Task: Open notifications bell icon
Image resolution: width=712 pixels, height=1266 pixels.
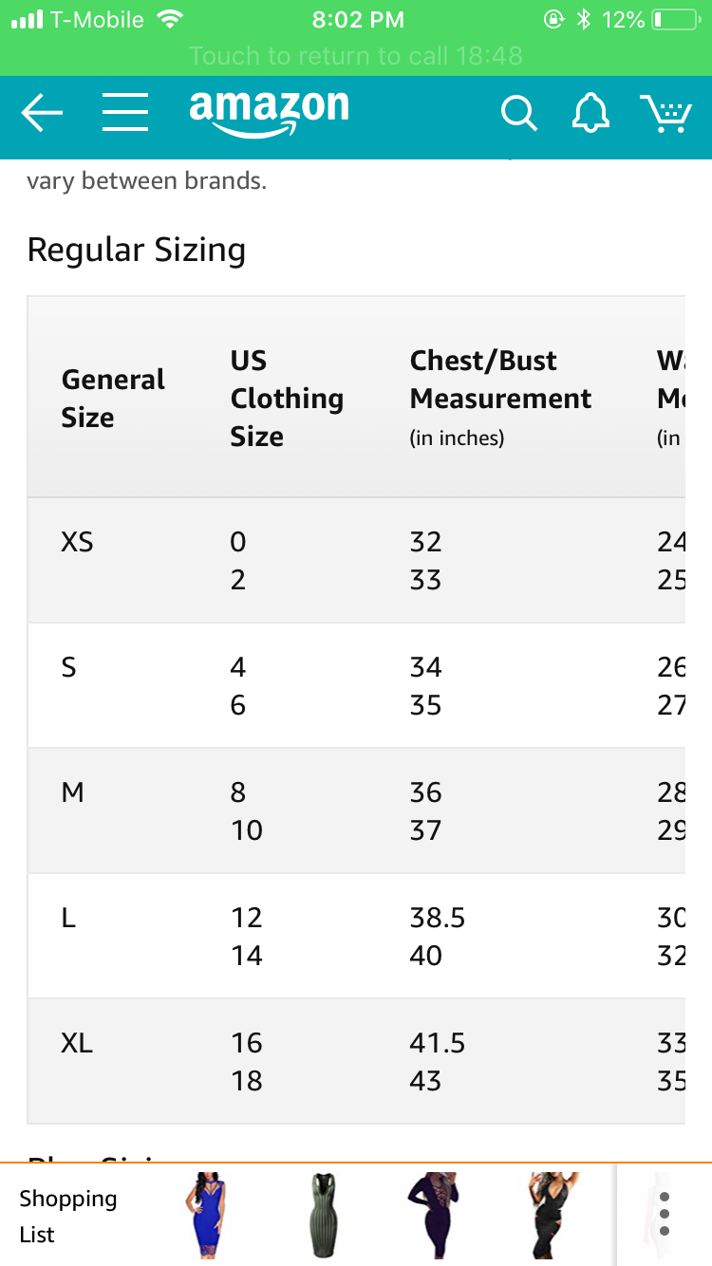Action: (x=590, y=114)
